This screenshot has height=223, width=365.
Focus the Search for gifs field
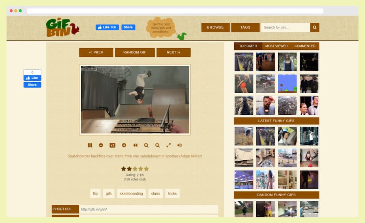point(286,28)
